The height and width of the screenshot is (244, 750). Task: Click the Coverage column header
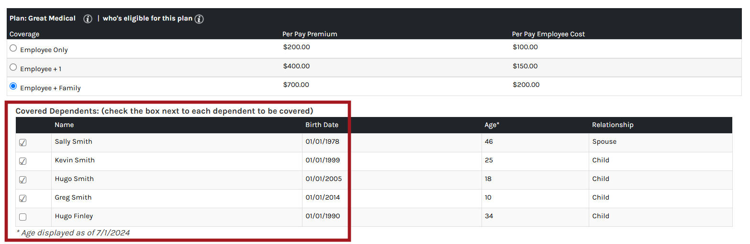[x=24, y=34]
